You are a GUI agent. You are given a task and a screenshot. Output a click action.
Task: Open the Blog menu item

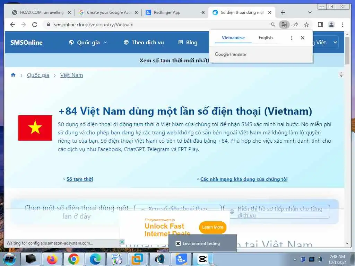188,43
